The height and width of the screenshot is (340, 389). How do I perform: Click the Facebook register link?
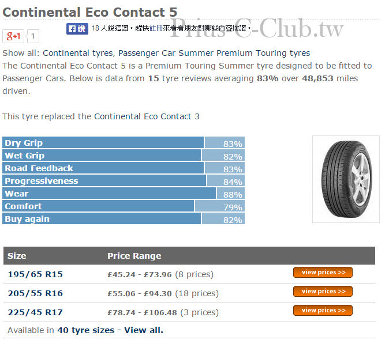(156, 28)
